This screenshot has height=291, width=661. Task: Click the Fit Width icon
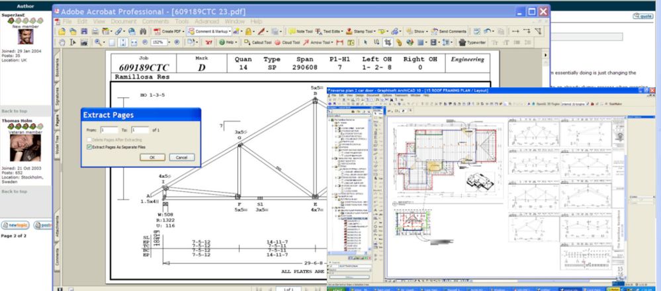point(134,42)
